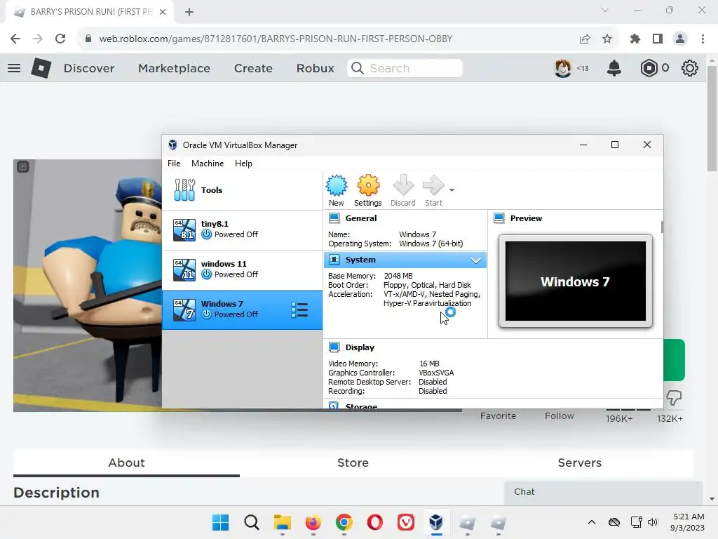The height and width of the screenshot is (539, 718).
Task: Click the Robux balance icon
Action: [x=649, y=68]
